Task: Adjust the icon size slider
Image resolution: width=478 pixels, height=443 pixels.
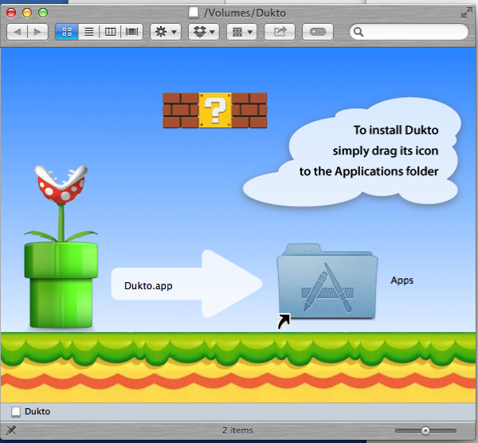Action: pos(425,430)
